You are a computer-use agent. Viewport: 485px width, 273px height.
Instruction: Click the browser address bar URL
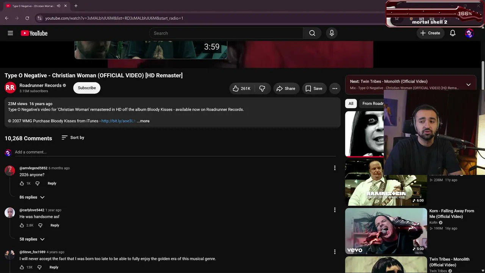click(x=114, y=18)
